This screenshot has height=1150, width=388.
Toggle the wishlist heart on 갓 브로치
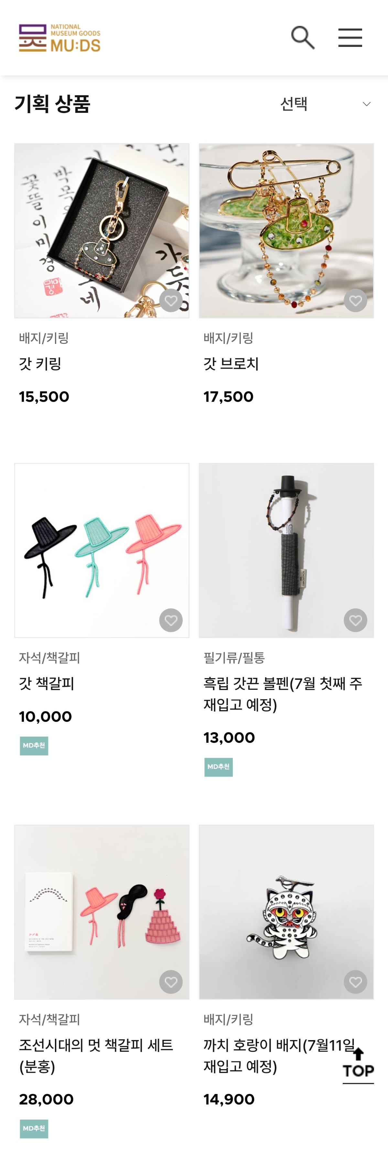tap(355, 301)
